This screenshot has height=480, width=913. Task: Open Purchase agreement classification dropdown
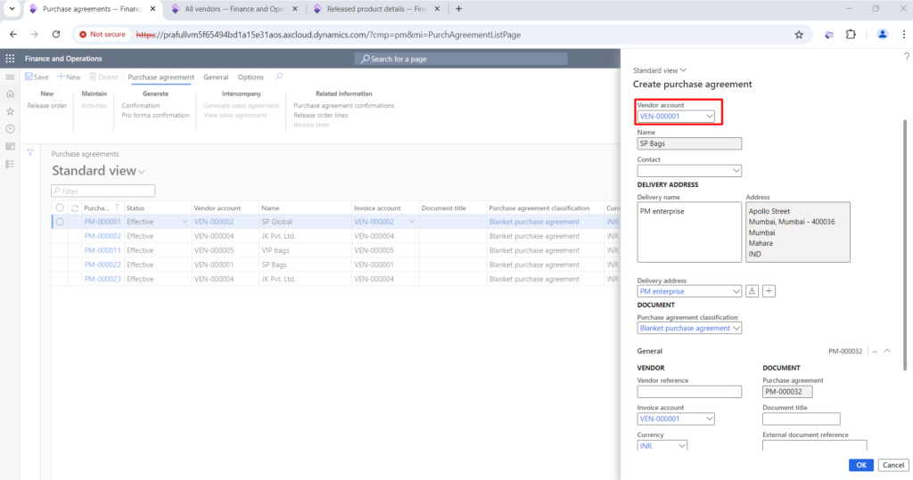click(736, 328)
